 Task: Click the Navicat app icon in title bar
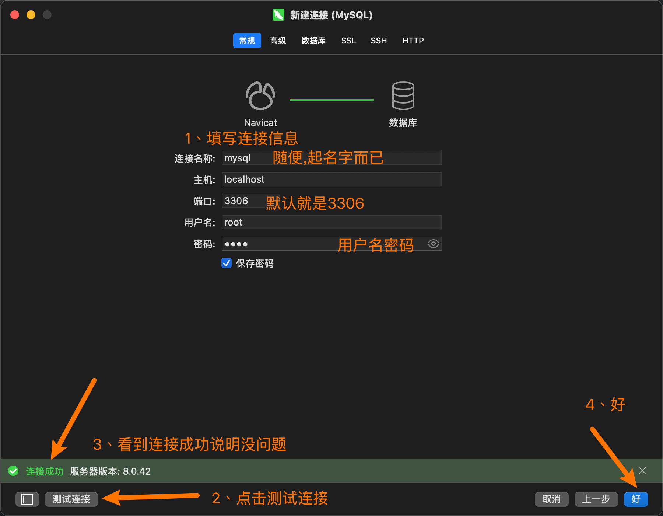pyautogui.click(x=278, y=15)
